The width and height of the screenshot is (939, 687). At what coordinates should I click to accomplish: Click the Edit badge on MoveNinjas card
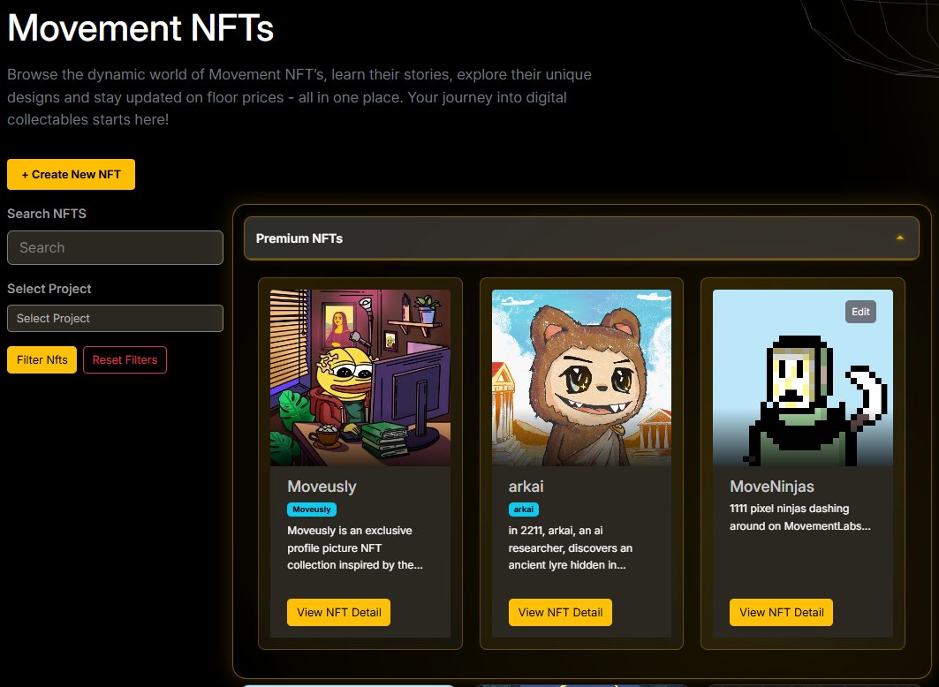(860, 312)
